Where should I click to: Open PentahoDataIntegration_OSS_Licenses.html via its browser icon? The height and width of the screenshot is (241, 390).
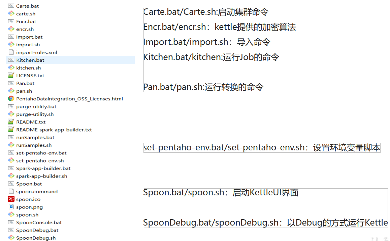point(11,99)
